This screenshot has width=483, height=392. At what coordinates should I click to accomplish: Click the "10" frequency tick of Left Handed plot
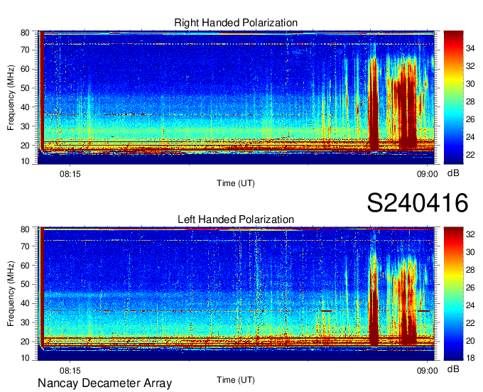pos(26,358)
